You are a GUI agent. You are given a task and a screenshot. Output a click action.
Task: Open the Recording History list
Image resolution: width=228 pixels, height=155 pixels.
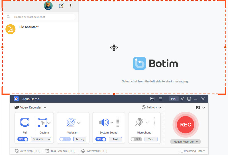192,151
